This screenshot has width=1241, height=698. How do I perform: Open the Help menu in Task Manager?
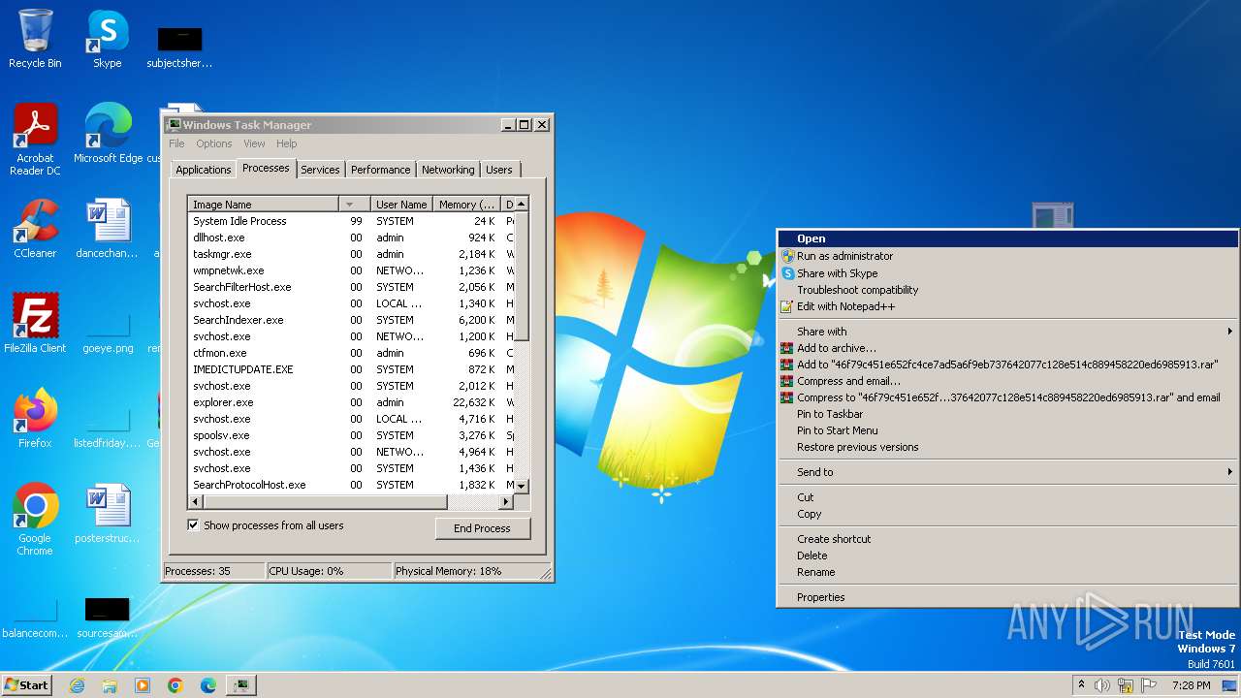(x=286, y=143)
